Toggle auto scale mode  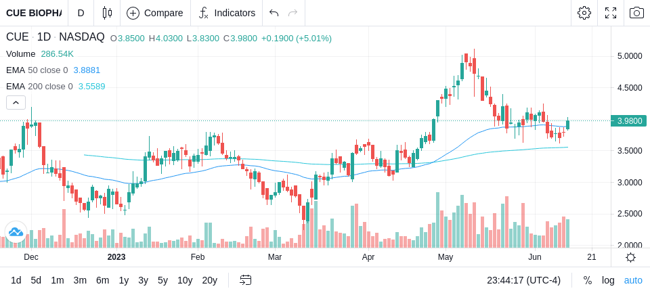[x=633, y=280]
